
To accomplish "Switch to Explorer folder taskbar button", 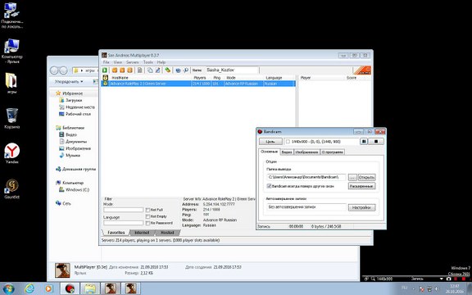I will click(90, 289).
